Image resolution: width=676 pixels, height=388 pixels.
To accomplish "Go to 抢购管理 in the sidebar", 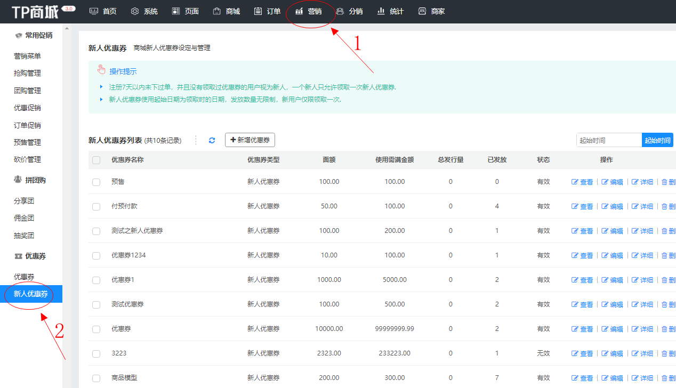I will (x=27, y=73).
